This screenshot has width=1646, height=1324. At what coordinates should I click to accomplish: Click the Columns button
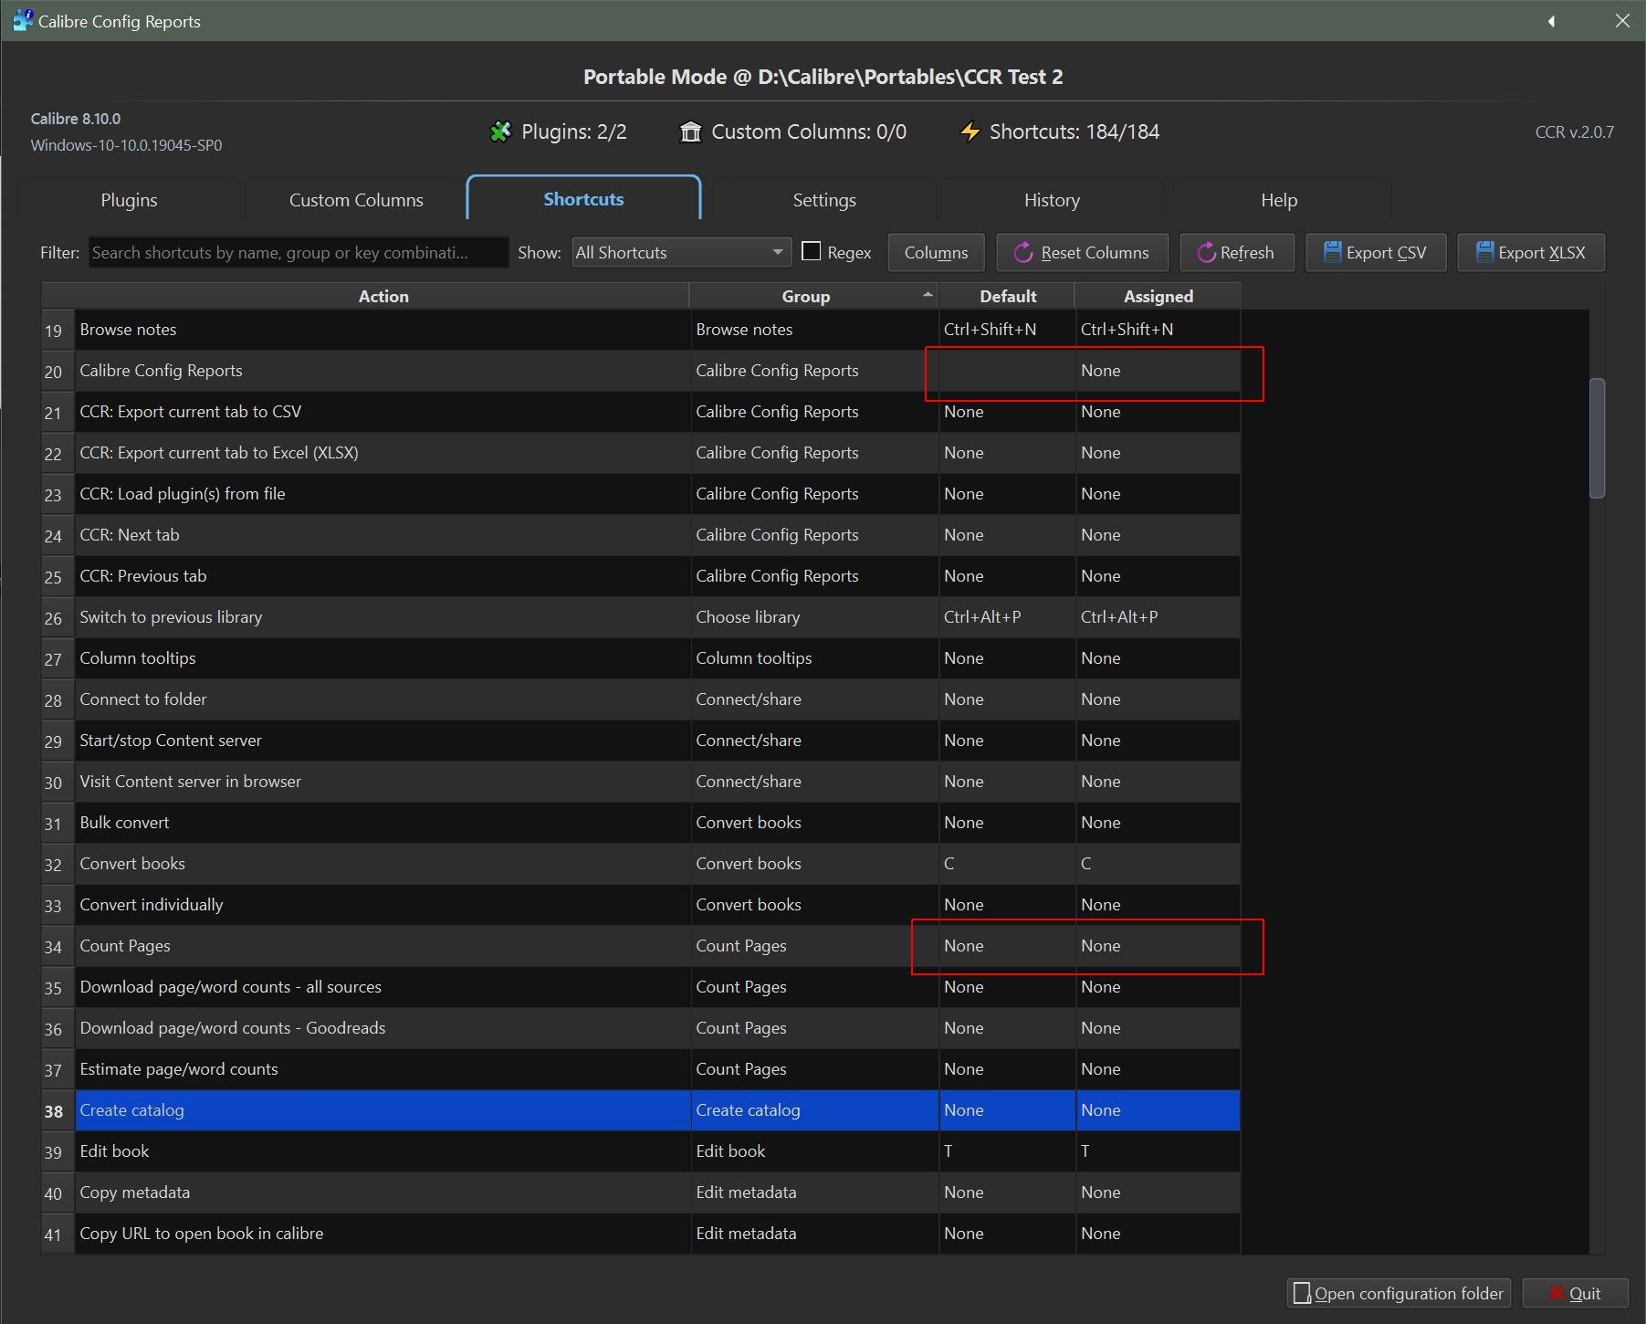click(936, 252)
